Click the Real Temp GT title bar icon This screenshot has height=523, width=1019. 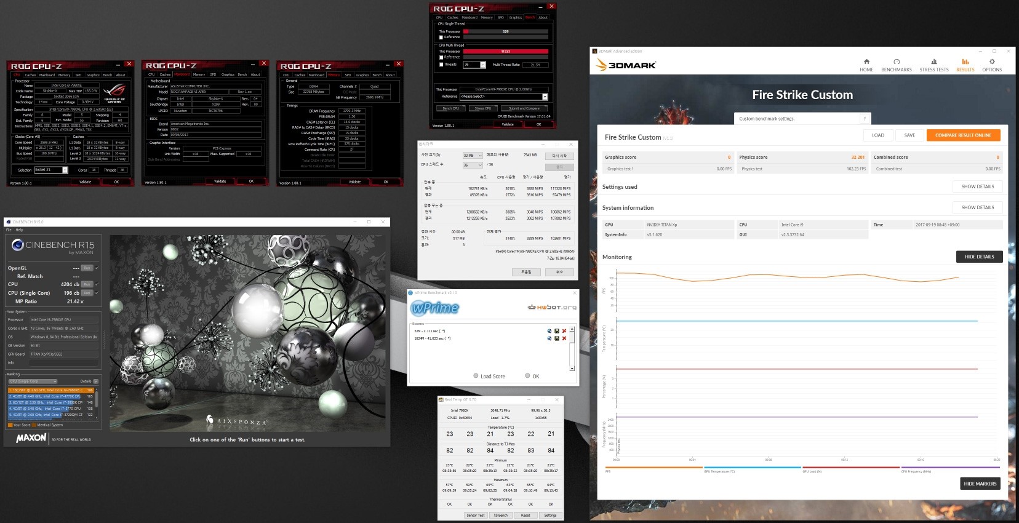coord(441,399)
